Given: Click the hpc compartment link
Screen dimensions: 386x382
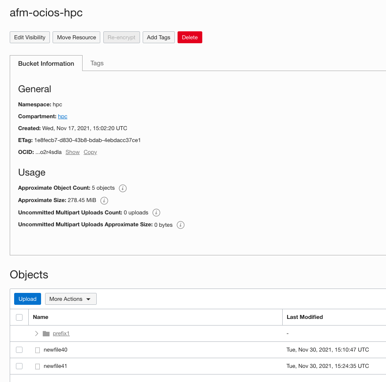Looking at the screenshot, I should (62, 116).
